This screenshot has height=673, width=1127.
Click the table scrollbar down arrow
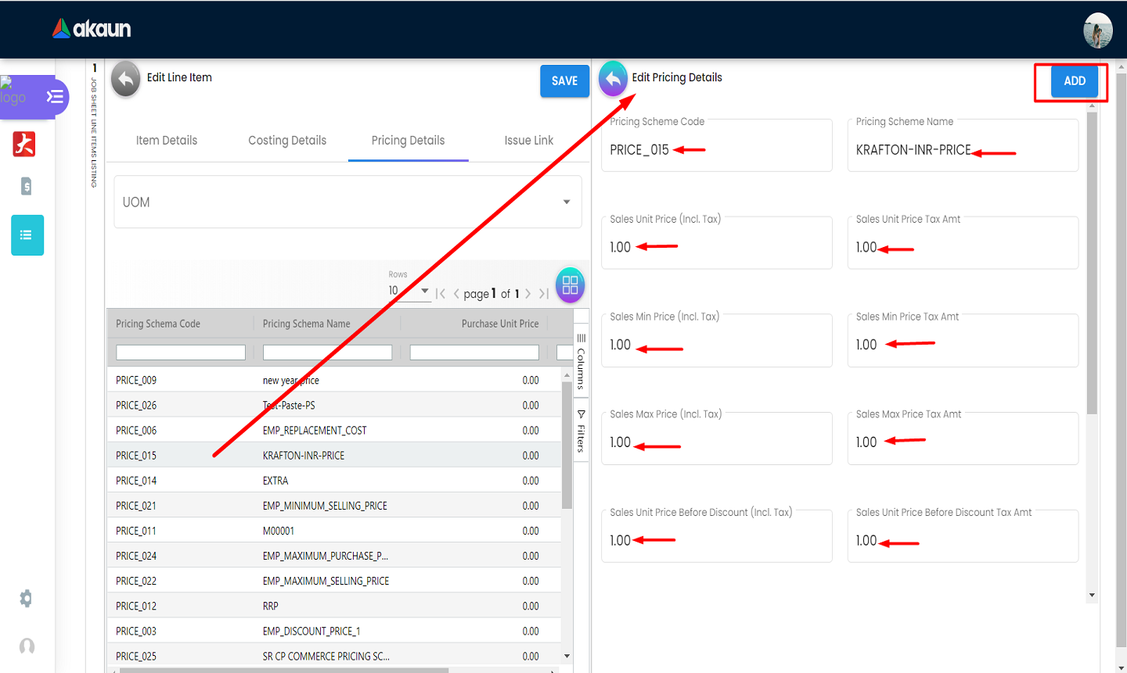[567, 657]
